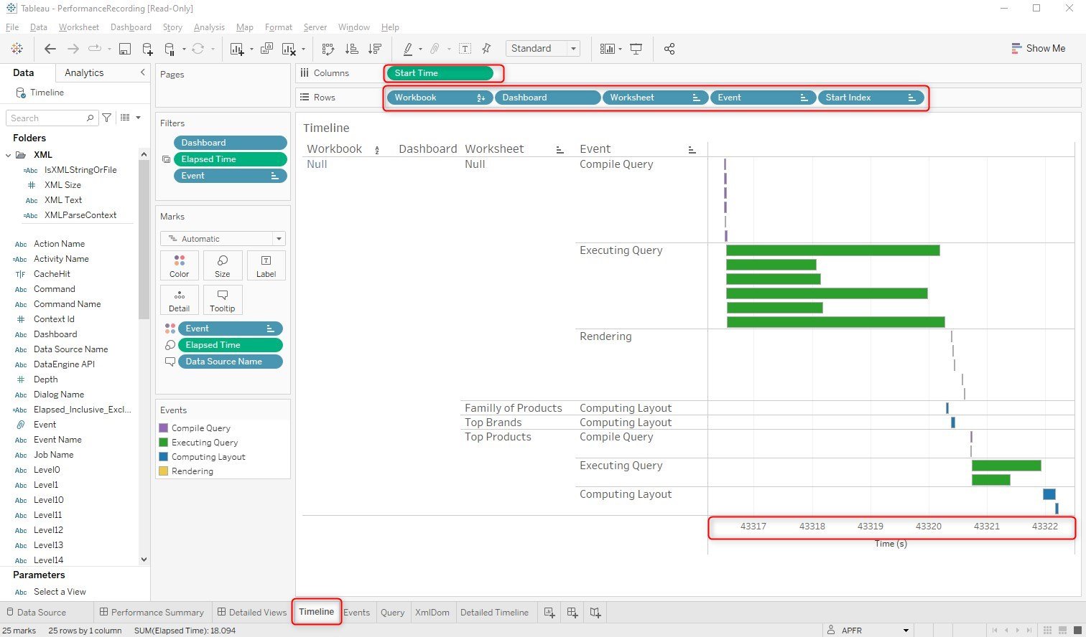Click the Start Index pill on Rows

tap(871, 98)
